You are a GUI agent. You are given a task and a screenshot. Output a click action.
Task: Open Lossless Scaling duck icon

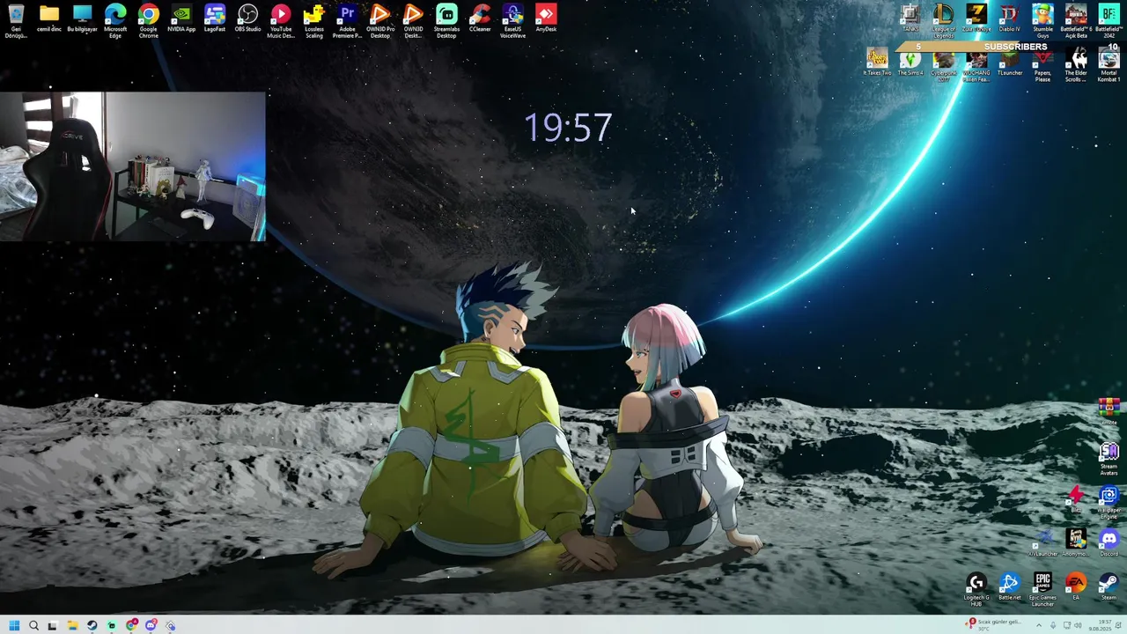coord(314,20)
